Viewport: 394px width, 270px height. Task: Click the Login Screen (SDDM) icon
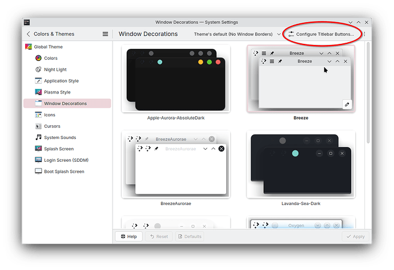(x=38, y=160)
